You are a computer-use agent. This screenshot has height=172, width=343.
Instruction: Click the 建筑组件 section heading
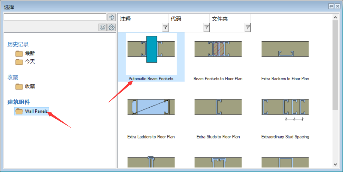click(19, 102)
